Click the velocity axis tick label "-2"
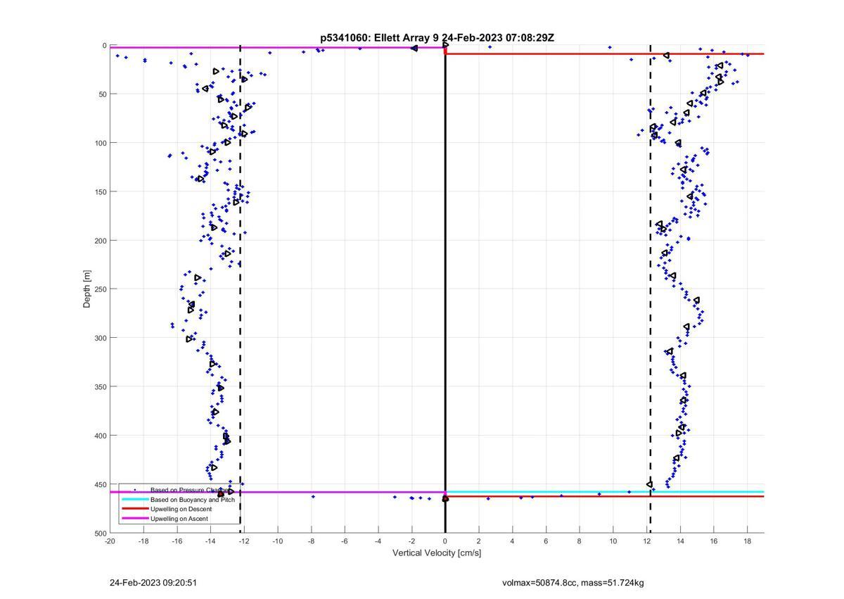844x599 pixels. (x=411, y=541)
